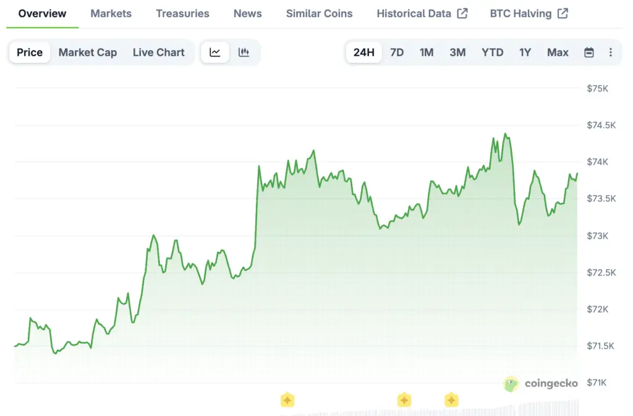This screenshot has width=633, height=416.
Task: Click the first yellow event marker
Action: 287,400
